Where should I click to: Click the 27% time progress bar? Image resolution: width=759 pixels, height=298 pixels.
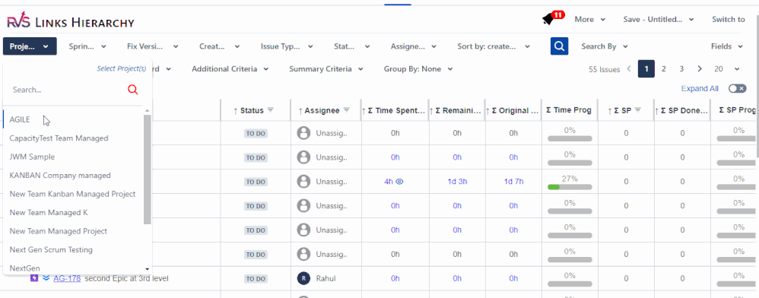click(570, 187)
